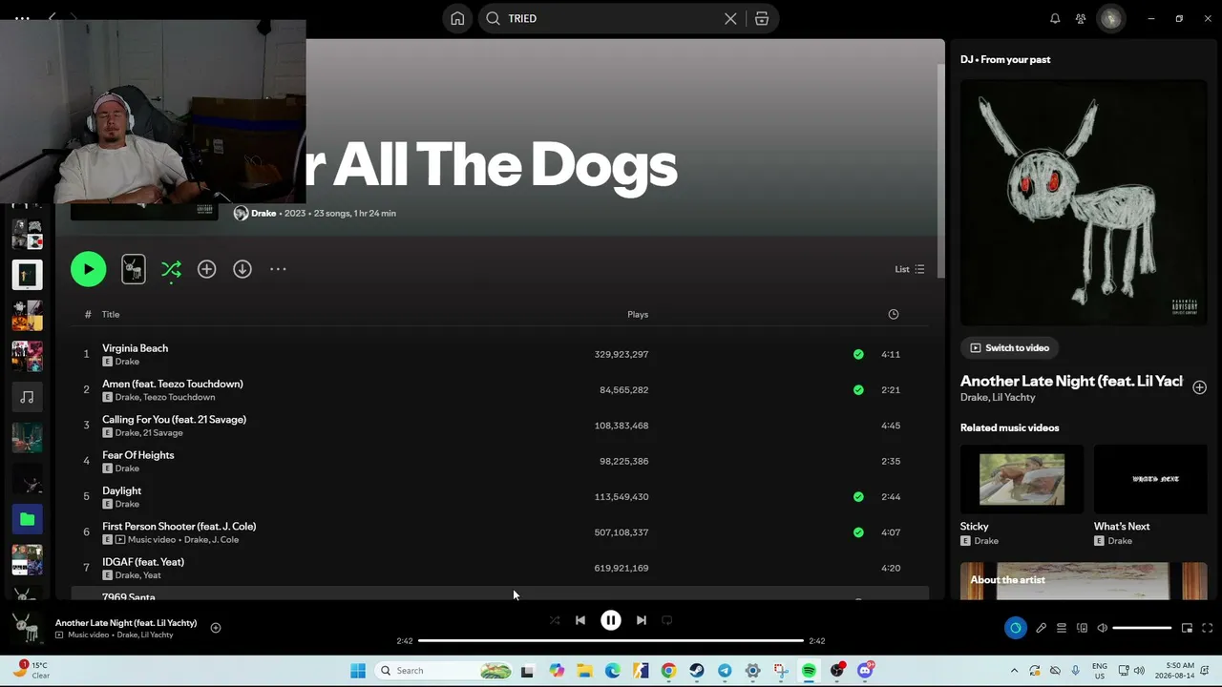
Task: Open the About the artist card
Action: (x=1084, y=581)
